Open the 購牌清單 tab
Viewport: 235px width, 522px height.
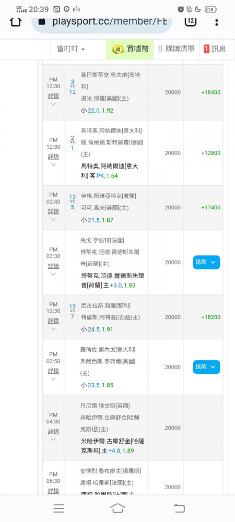(176, 49)
